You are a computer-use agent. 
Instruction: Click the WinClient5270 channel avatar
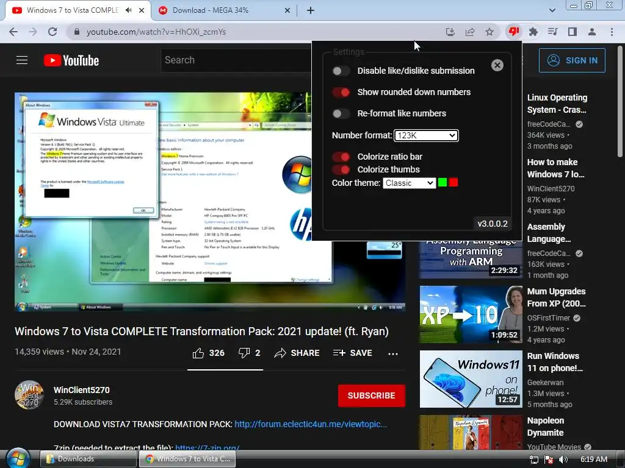pos(29,395)
